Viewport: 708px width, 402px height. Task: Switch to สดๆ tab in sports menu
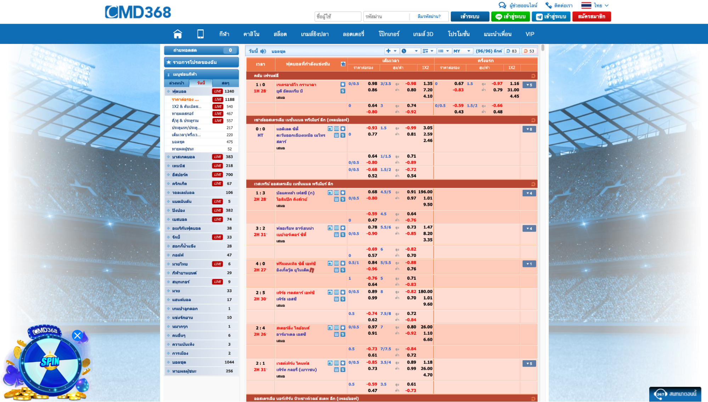225,83
